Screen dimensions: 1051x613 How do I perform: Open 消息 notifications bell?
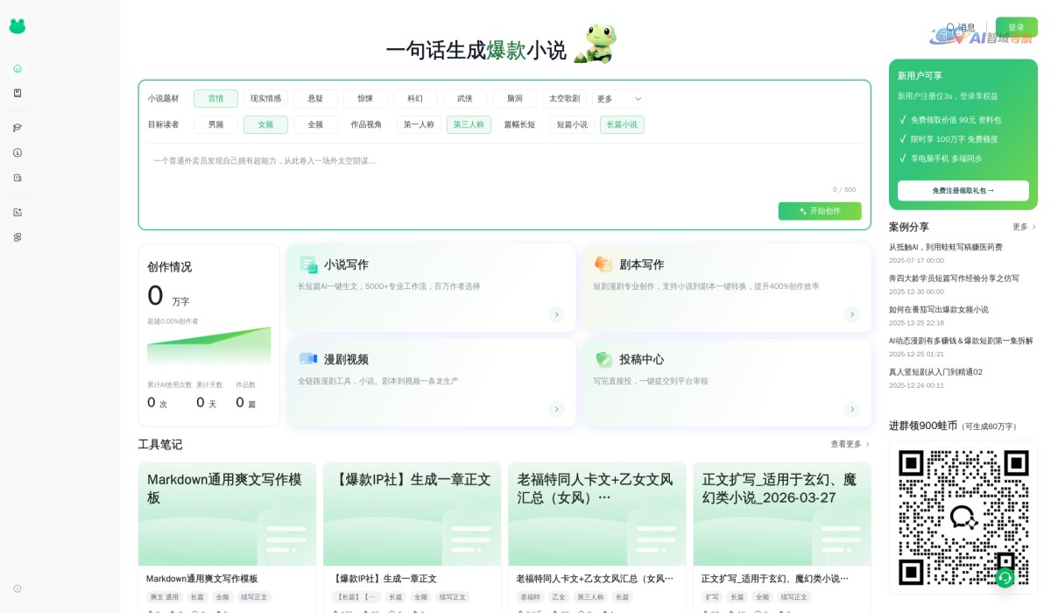[x=961, y=27]
